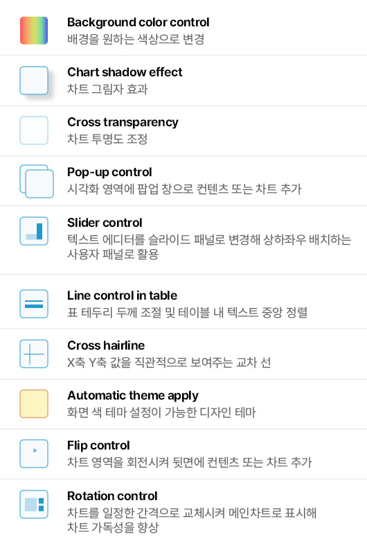Click the rainbow Background color control icon
Viewport: 367px width, 548px height.
[x=34, y=31]
